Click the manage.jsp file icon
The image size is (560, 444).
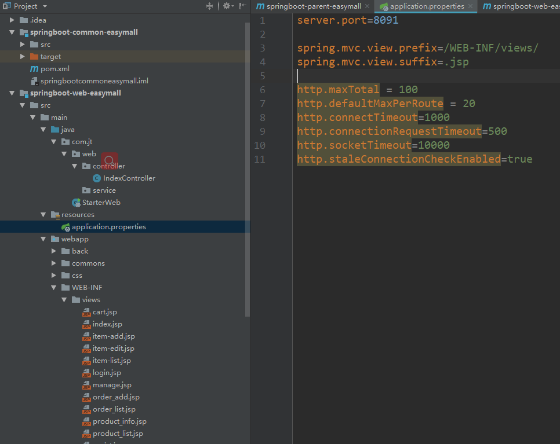pos(86,385)
